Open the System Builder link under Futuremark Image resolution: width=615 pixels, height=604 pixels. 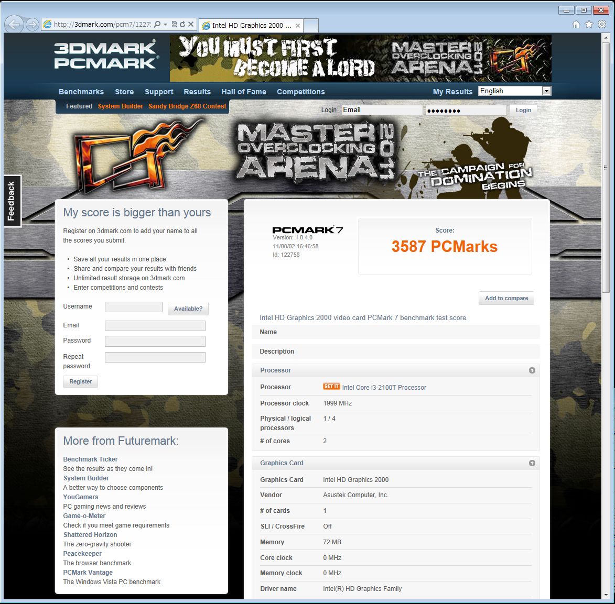pos(86,478)
